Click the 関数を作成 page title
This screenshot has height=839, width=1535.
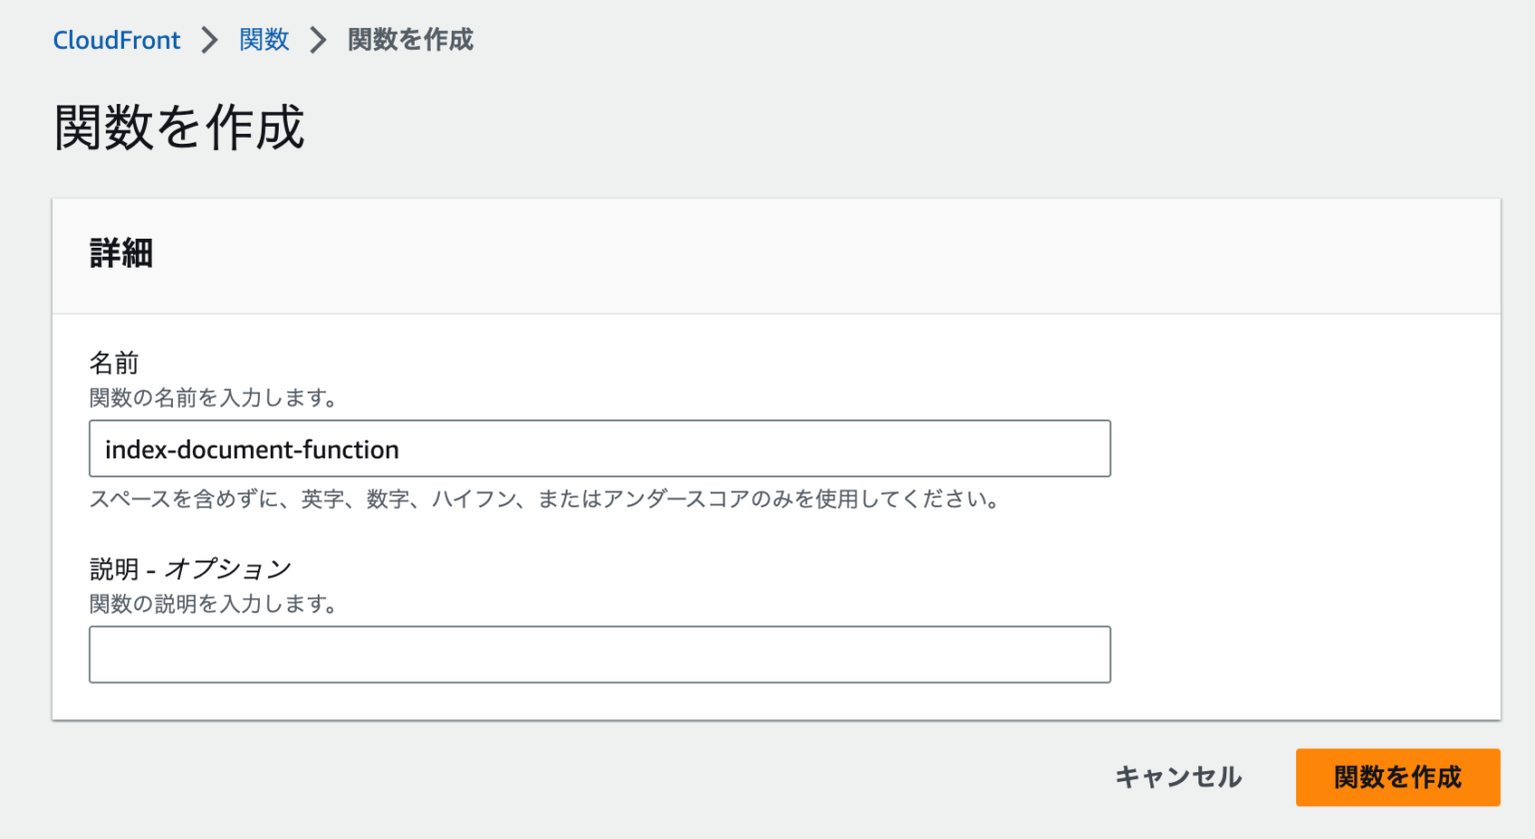pos(178,127)
